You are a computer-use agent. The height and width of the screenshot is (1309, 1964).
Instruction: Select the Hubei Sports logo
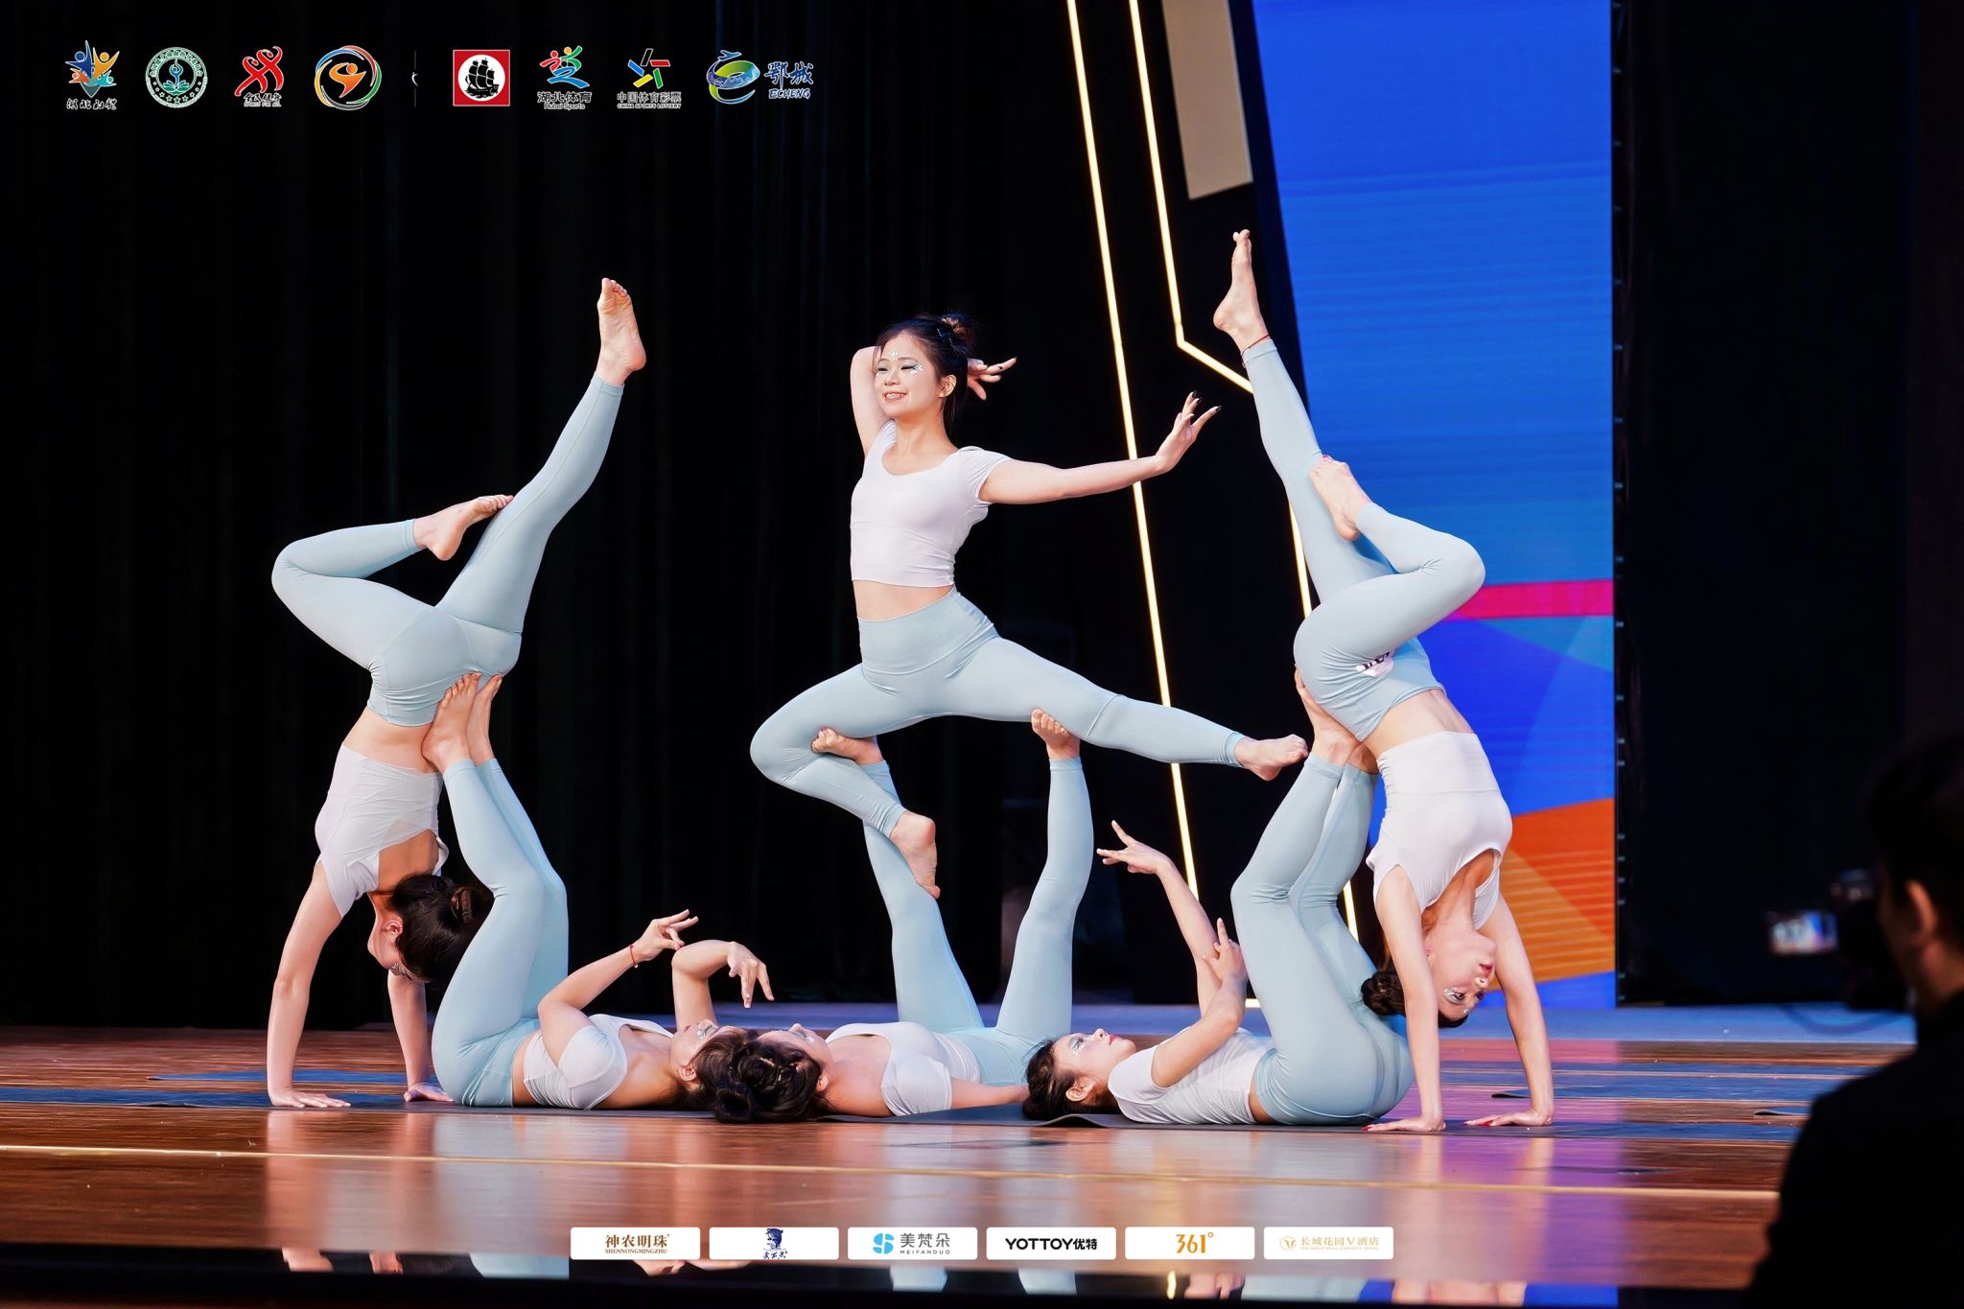(x=564, y=77)
